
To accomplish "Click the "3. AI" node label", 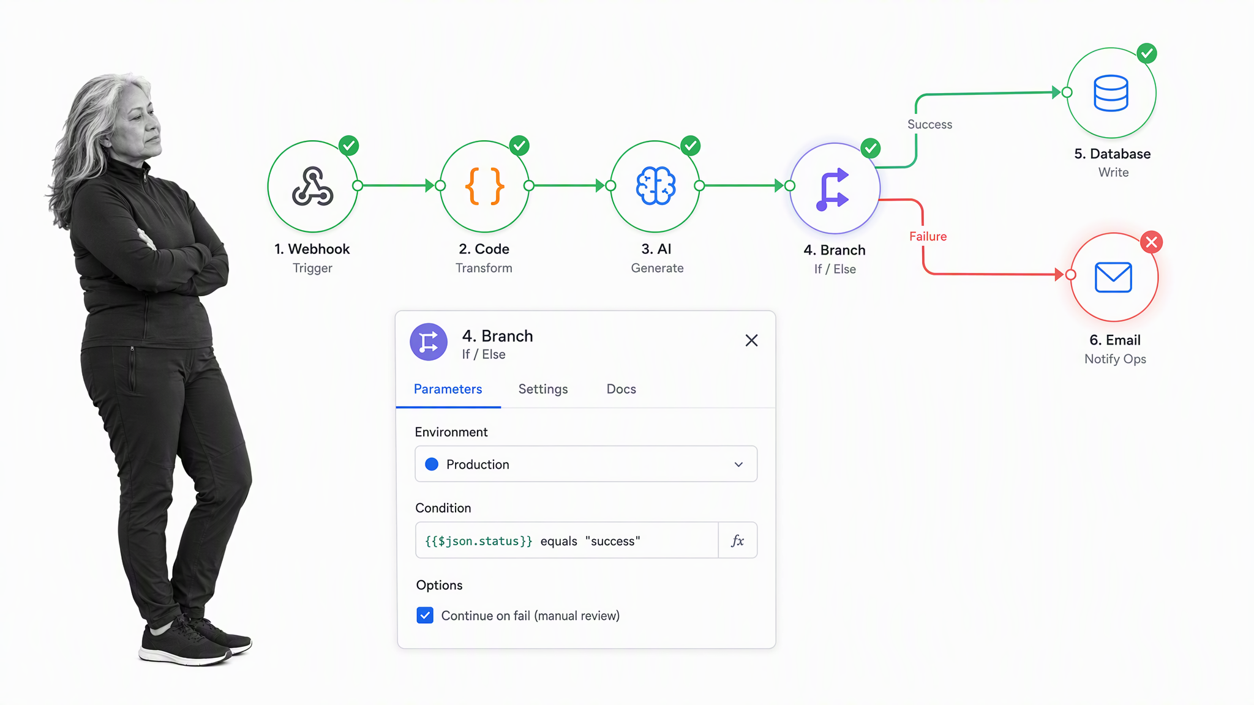I will 656,249.
